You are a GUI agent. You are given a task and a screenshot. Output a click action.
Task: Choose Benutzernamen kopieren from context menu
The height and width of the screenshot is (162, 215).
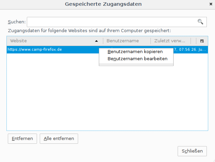135,52
